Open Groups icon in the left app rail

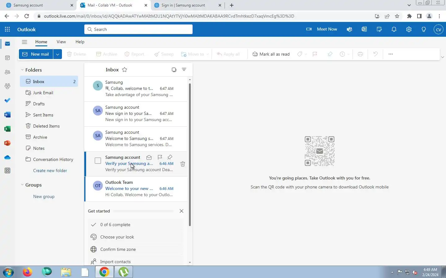click(x=7, y=86)
